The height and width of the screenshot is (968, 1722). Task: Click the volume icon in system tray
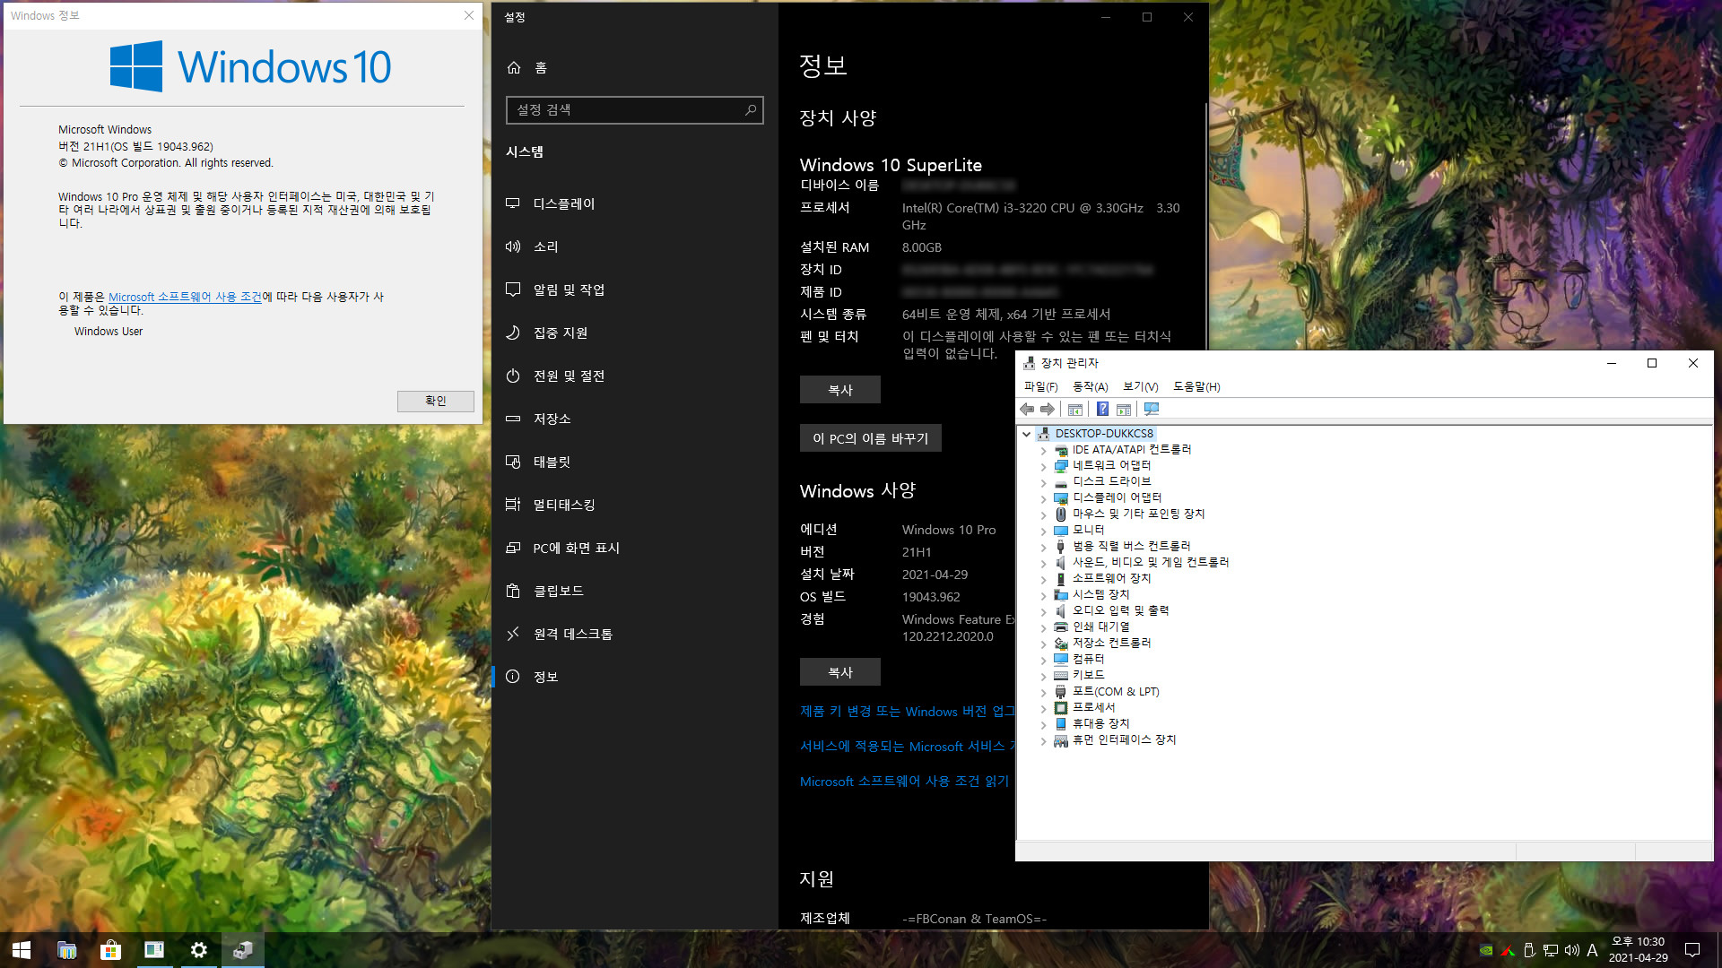[1571, 950]
